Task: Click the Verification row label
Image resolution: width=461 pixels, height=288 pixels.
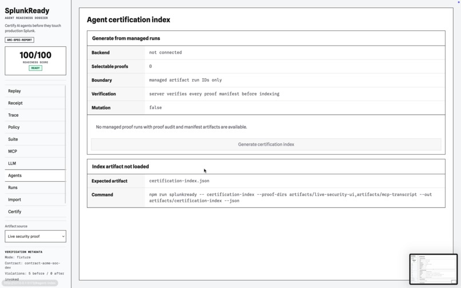Action: coord(104,94)
